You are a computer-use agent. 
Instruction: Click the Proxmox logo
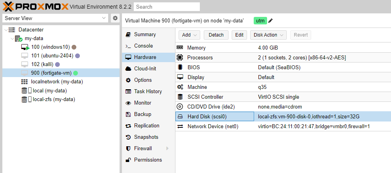[36, 6]
